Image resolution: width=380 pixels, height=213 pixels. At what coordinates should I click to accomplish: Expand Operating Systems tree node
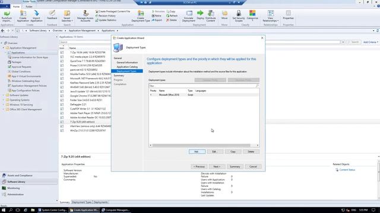coord(4,100)
